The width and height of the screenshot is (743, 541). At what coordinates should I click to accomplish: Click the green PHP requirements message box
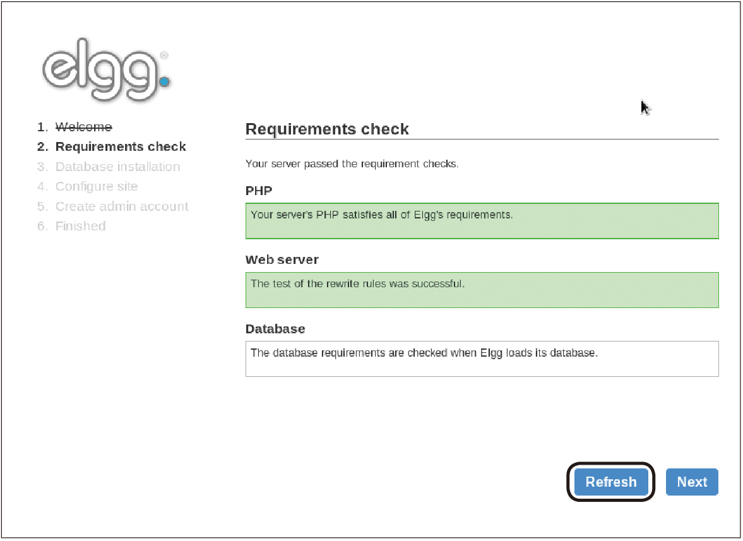click(x=482, y=221)
